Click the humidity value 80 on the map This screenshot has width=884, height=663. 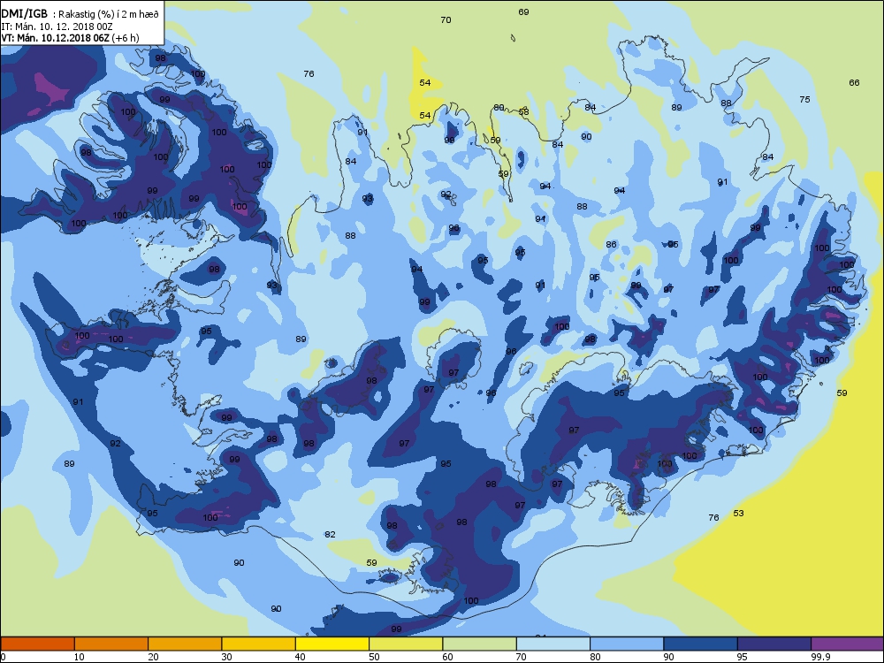pyautogui.click(x=499, y=107)
